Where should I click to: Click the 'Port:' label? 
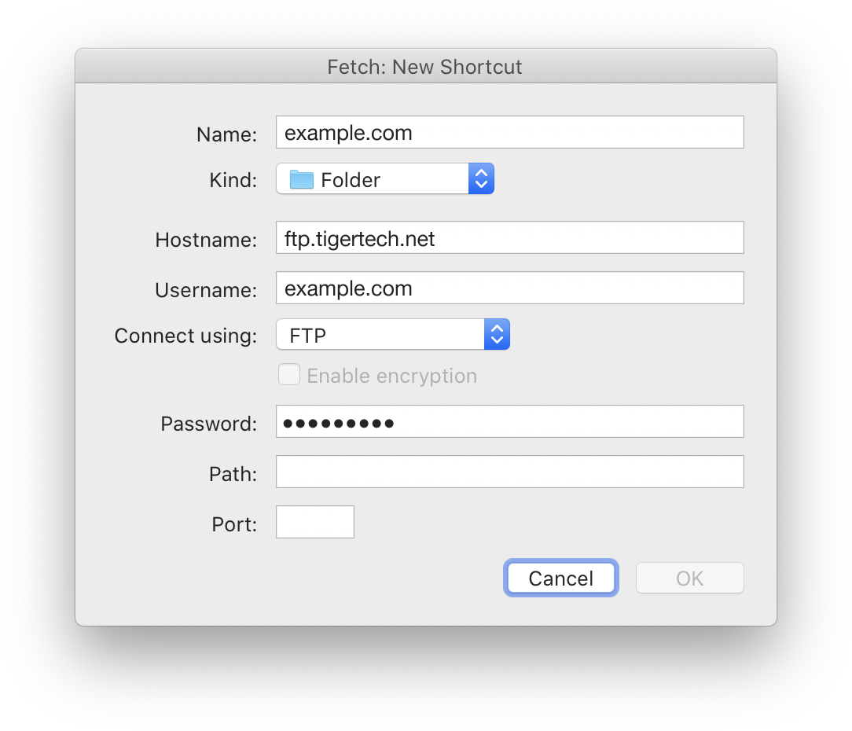pyautogui.click(x=234, y=524)
